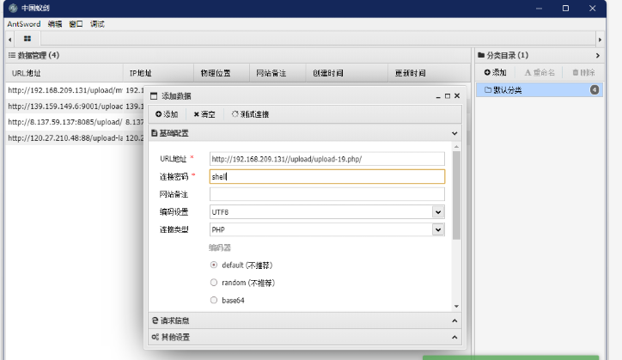Select the grid home tab icon

[x=27, y=39]
